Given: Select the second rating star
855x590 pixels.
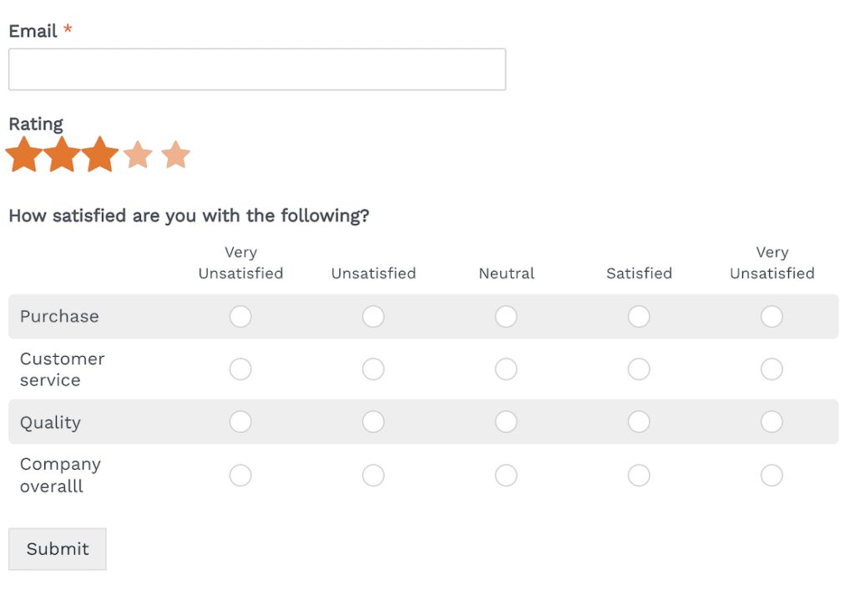Looking at the screenshot, I should click(x=62, y=155).
